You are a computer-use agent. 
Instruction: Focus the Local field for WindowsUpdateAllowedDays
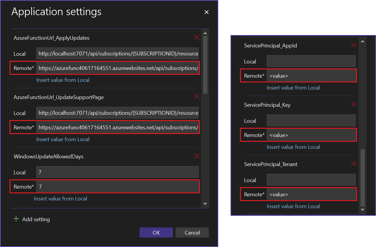click(117, 172)
